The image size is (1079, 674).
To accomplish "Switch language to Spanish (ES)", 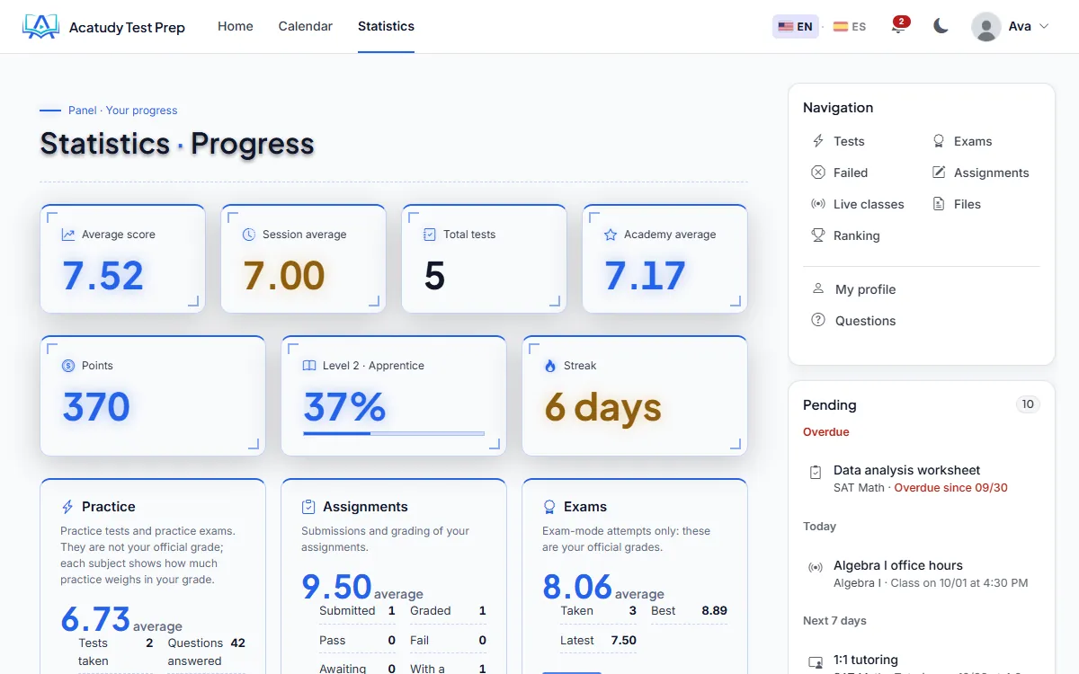I will point(850,27).
